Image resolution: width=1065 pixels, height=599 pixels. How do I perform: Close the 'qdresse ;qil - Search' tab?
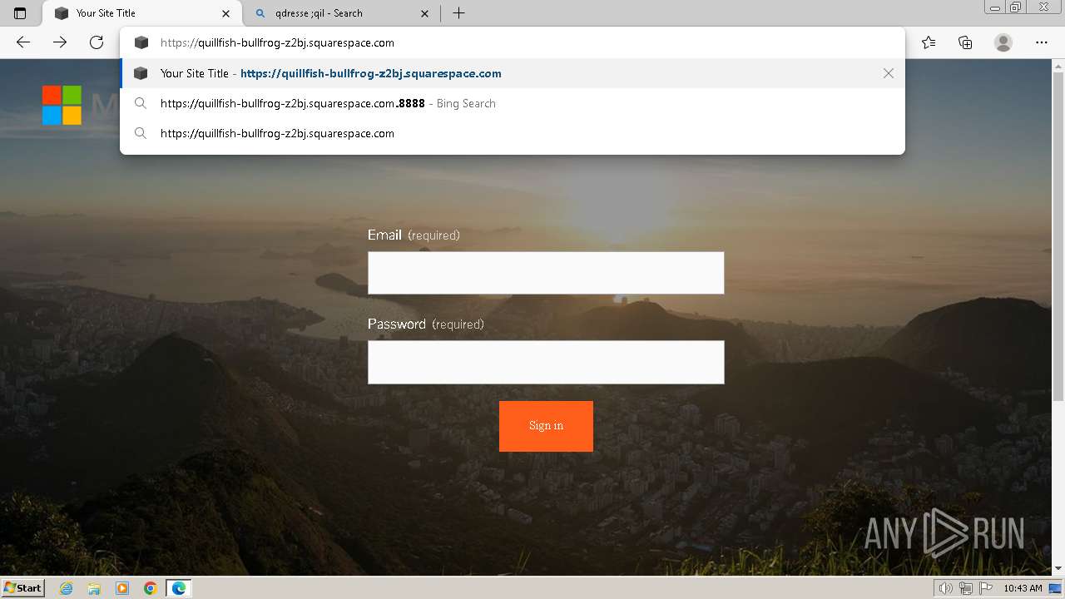pyautogui.click(x=425, y=13)
